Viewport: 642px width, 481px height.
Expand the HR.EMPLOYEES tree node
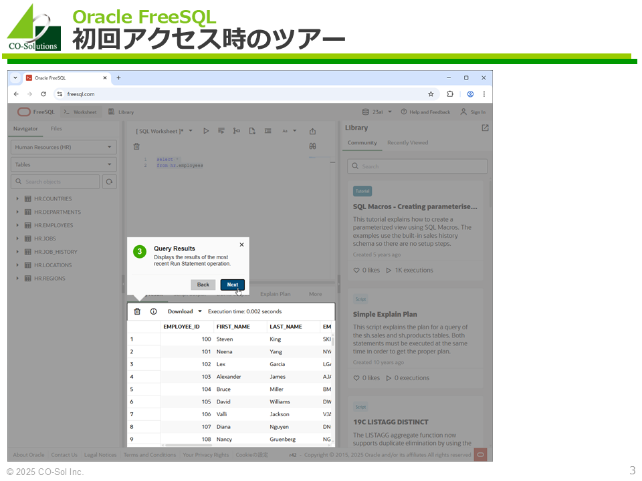[17, 225]
